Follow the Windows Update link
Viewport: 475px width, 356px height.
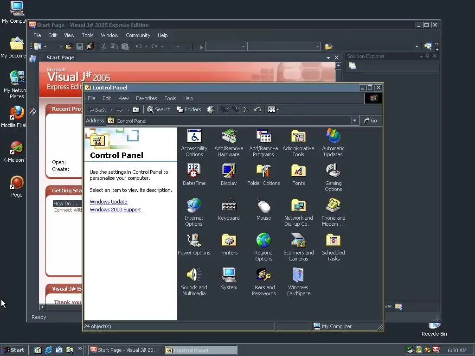pos(109,202)
